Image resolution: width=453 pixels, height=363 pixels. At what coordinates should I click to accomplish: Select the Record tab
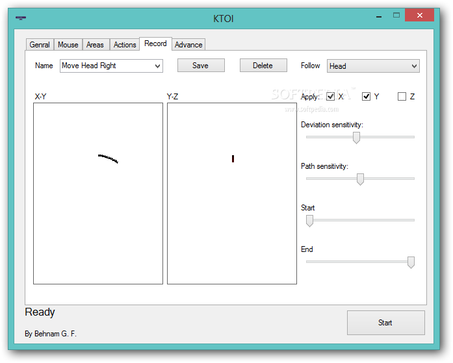[x=155, y=44]
